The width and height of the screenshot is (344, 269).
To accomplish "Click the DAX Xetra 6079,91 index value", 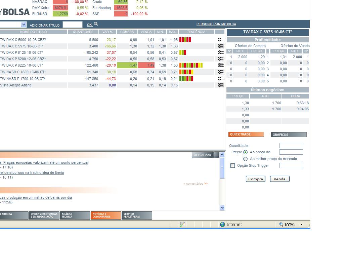I will pyautogui.click(x=60, y=8).
